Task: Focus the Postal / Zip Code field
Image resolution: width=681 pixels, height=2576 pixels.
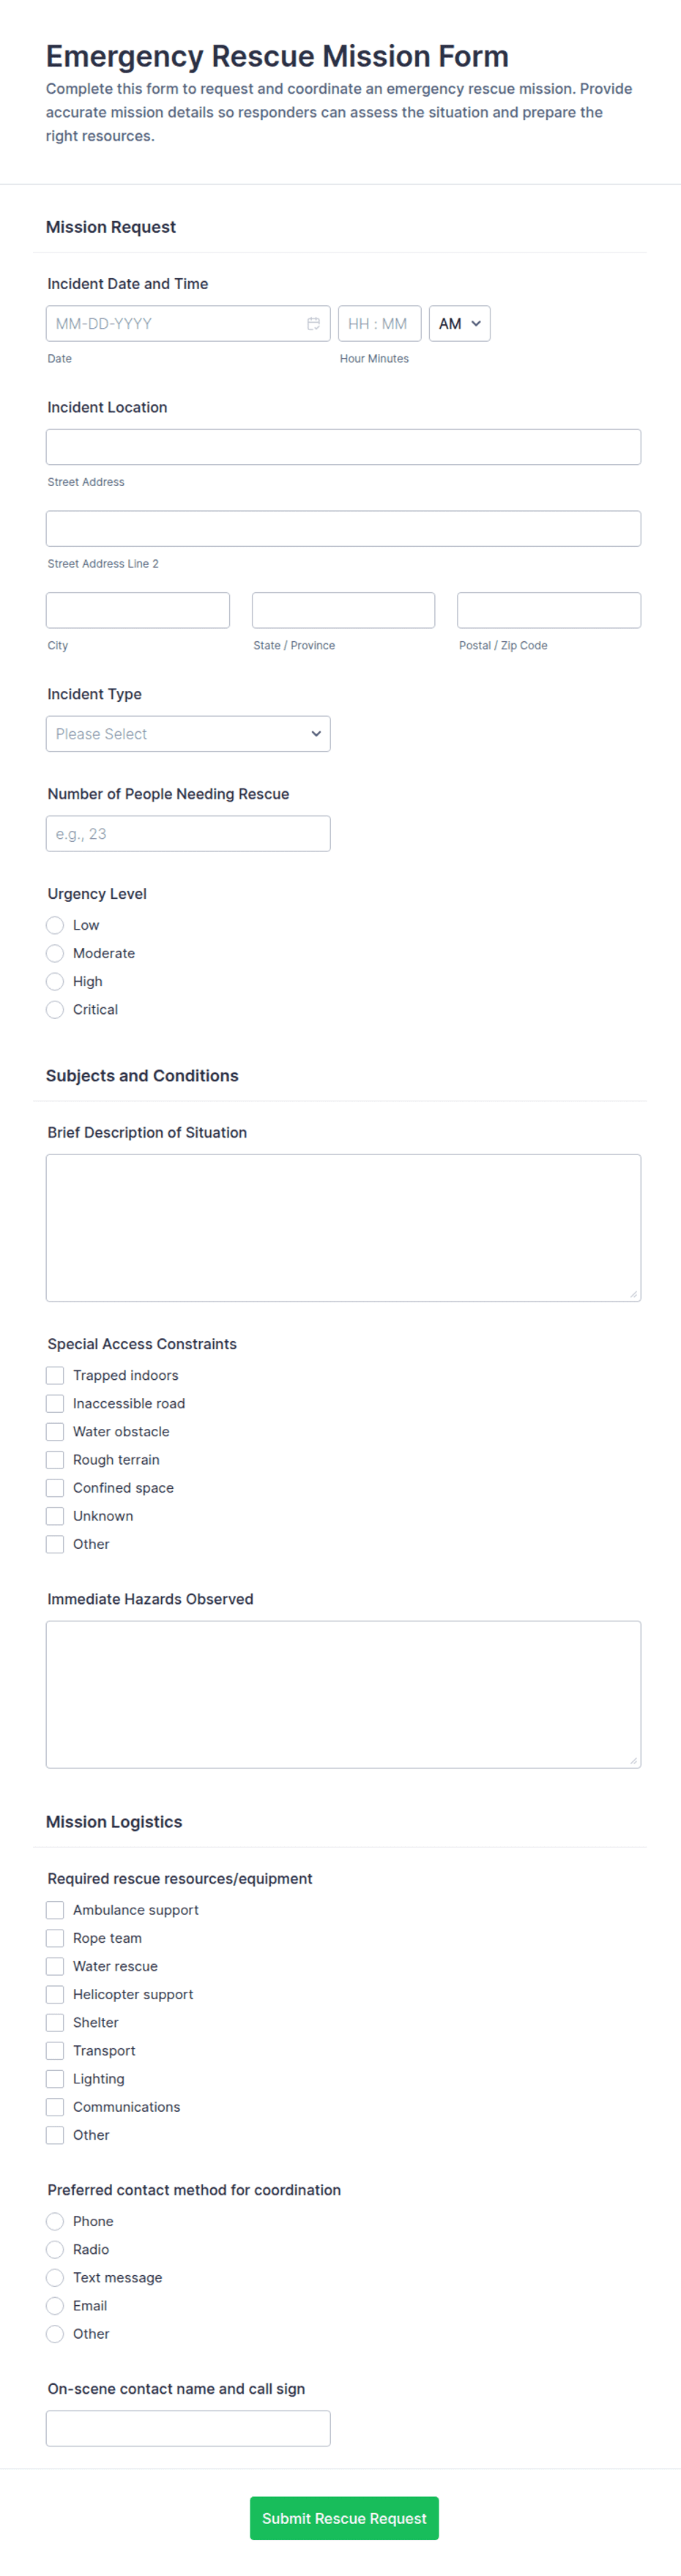Action: 549,610
